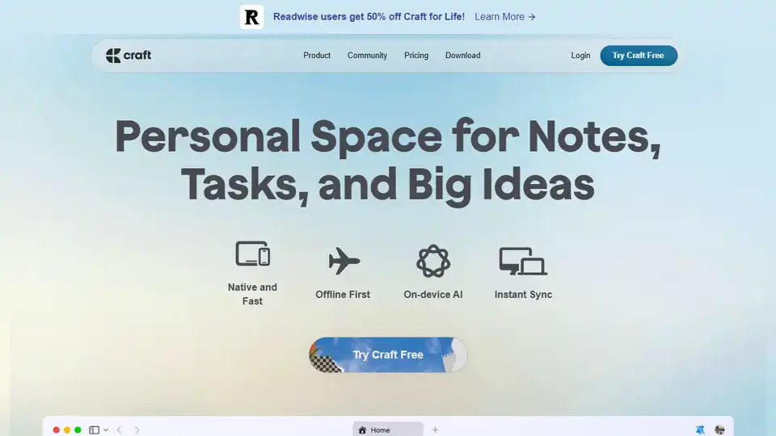Click the blue assistant icon in preview toolbar
This screenshot has width=776, height=436.
point(700,430)
